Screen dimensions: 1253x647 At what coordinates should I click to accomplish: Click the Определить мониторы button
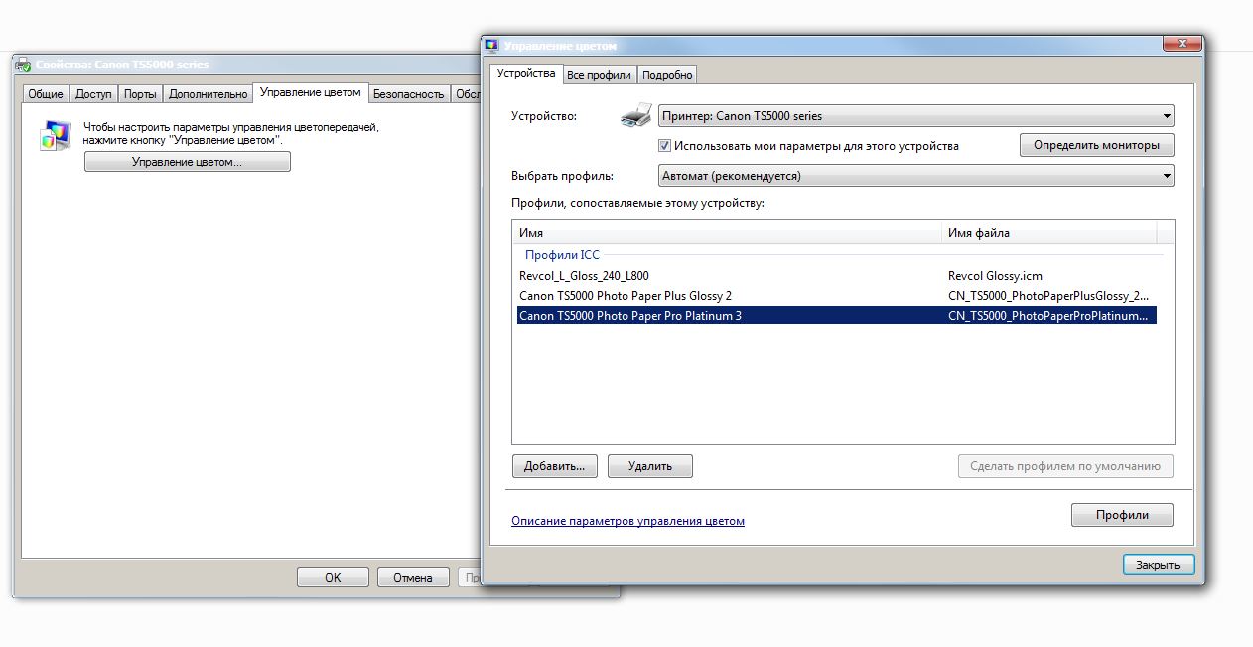click(1096, 145)
